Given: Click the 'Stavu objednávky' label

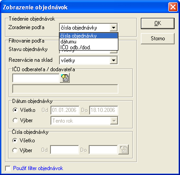Looking at the screenshot, I should click(28, 49).
